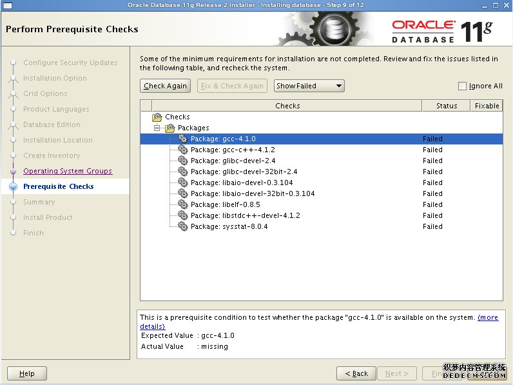Open the more details link
This screenshot has width=513, height=385.
[488, 317]
